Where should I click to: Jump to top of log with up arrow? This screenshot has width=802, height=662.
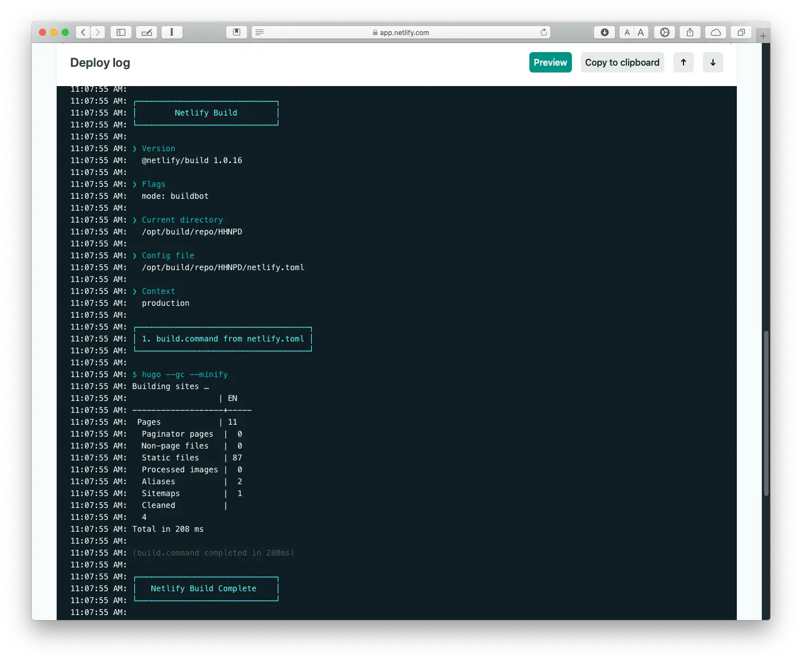(x=684, y=62)
